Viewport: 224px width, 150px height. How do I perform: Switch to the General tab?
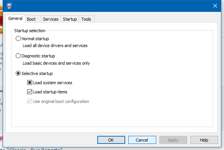[15, 18]
